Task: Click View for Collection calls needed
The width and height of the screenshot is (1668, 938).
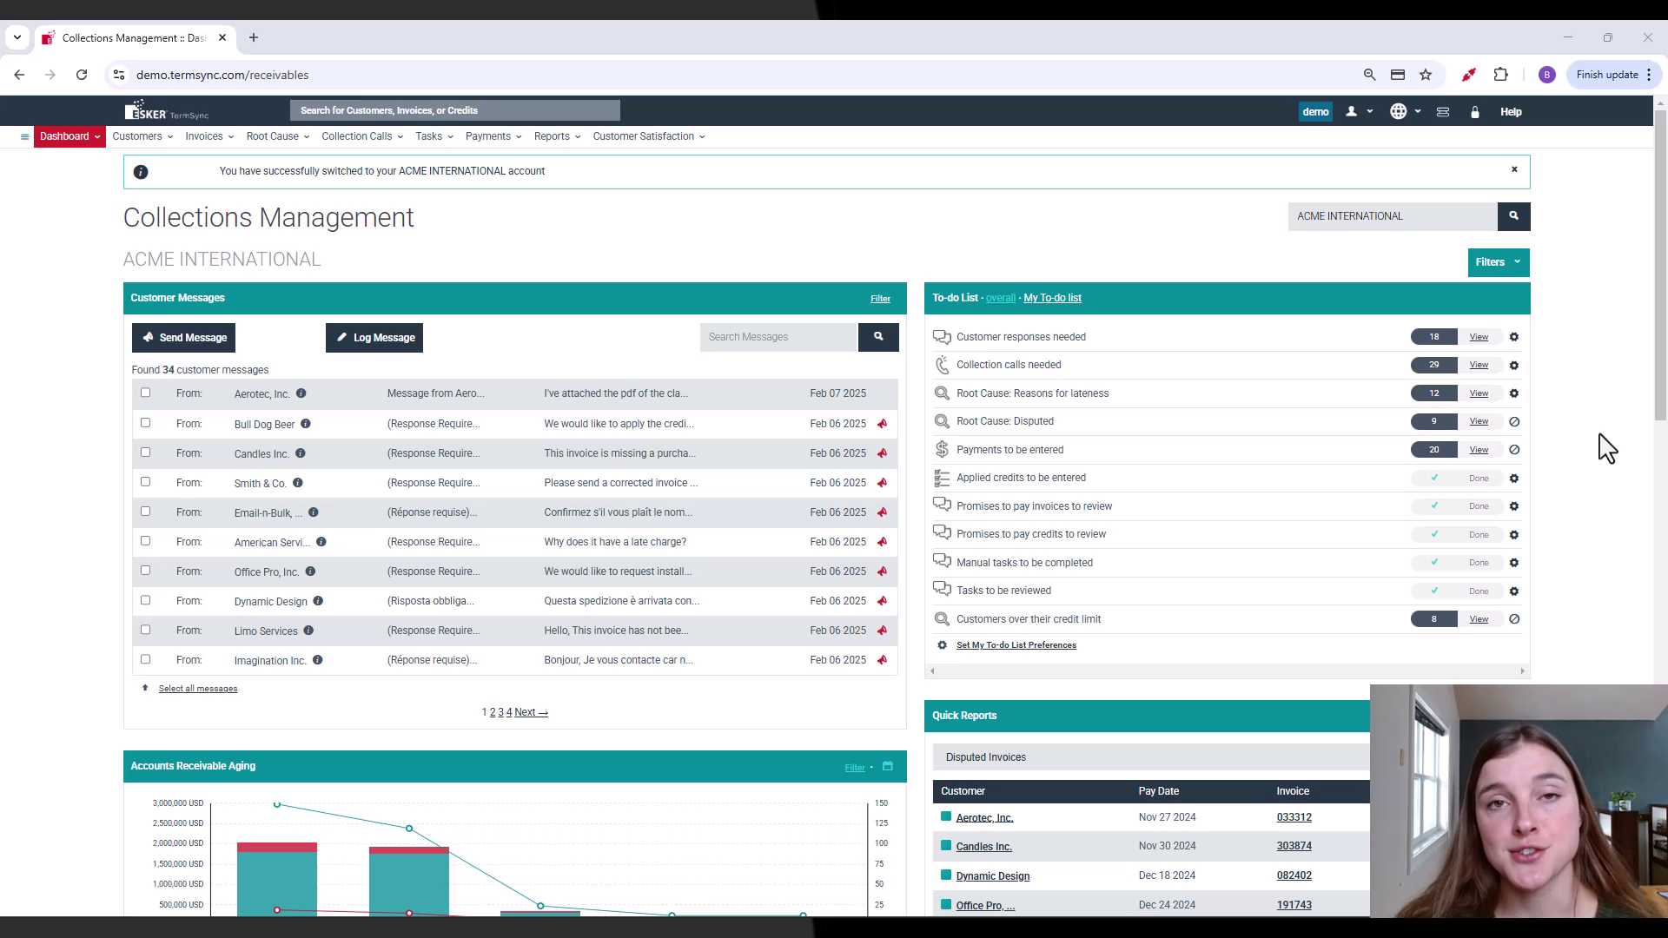Action: click(x=1479, y=365)
